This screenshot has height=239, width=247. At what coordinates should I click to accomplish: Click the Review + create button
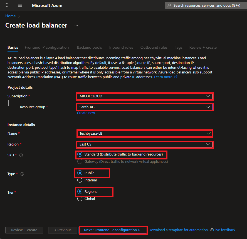point(24,230)
